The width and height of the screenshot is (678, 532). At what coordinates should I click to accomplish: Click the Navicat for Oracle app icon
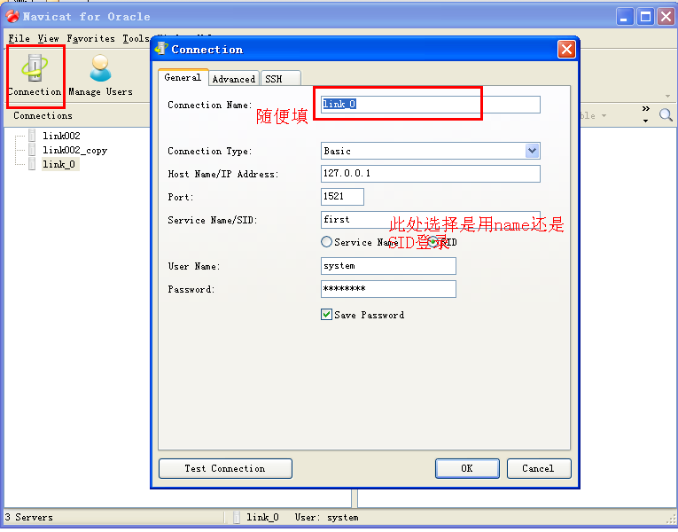click(12, 17)
